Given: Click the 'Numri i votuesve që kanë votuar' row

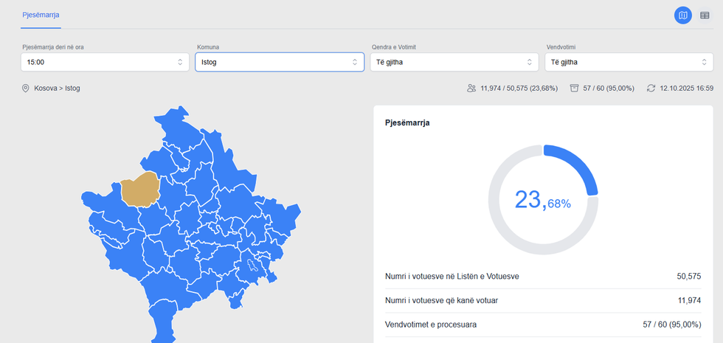Looking at the screenshot, I should pos(543,300).
